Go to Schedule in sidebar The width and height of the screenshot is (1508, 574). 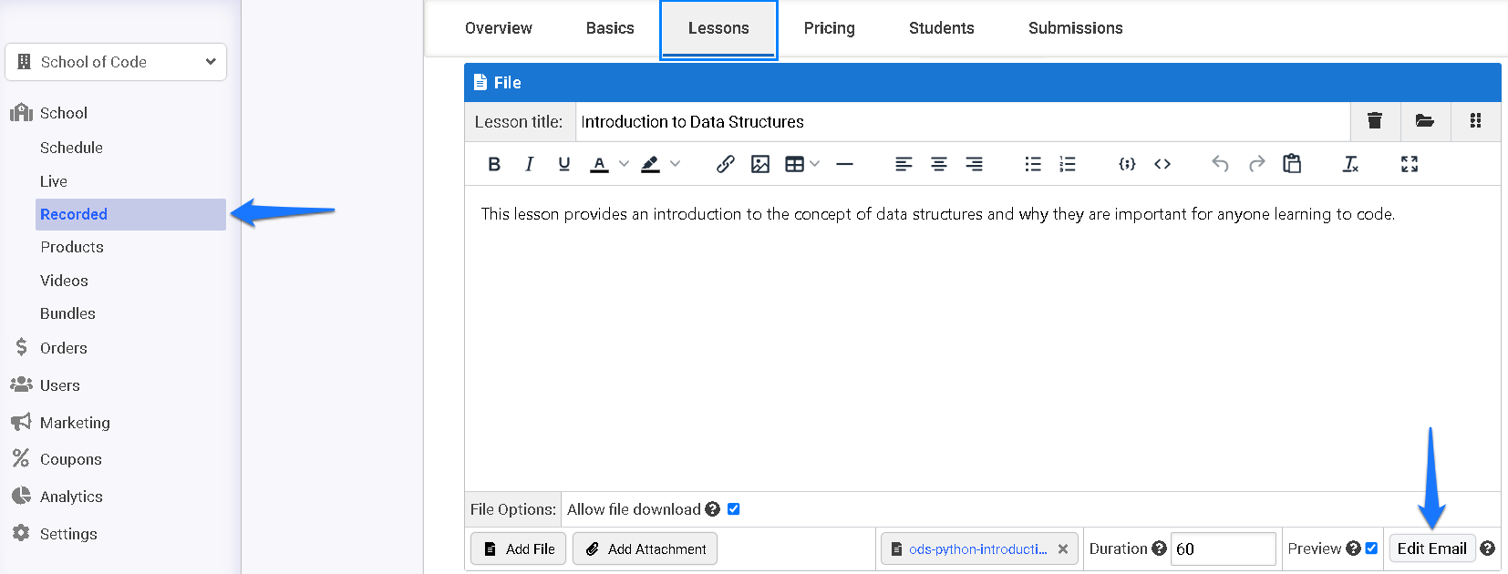71,148
